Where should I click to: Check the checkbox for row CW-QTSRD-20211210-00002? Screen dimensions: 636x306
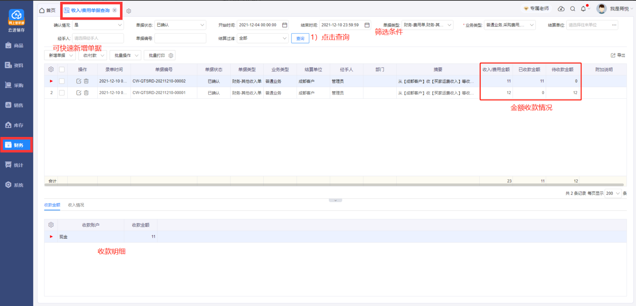point(62,81)
